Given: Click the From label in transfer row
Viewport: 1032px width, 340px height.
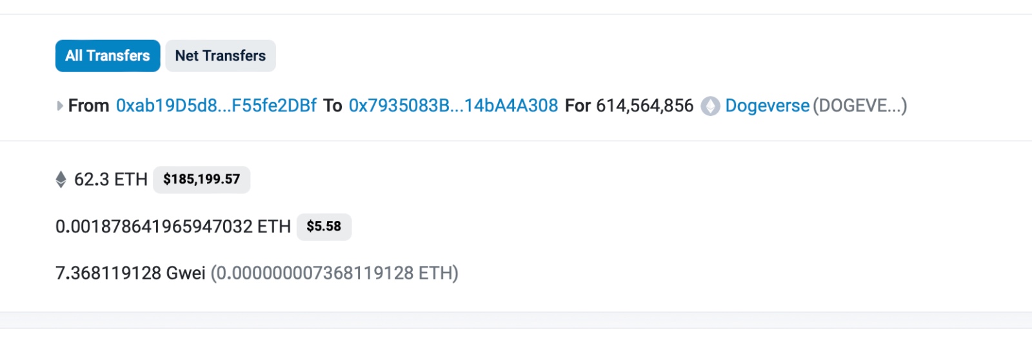Looking at the screenshot, I should (88, 106).
